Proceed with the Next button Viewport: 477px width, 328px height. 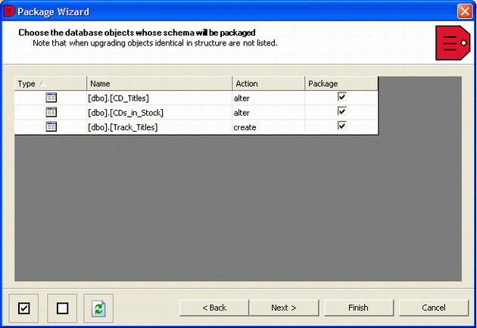[284, 308]
